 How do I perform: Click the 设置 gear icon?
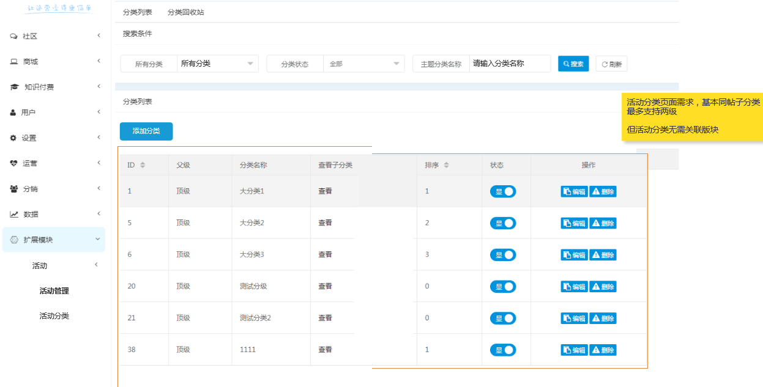(13, 138)
